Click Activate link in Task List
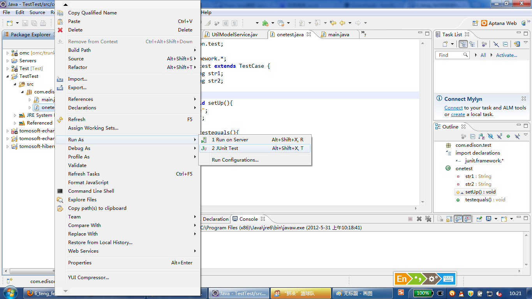Viewport: 532px width, 299px height. tap(506, 55)
